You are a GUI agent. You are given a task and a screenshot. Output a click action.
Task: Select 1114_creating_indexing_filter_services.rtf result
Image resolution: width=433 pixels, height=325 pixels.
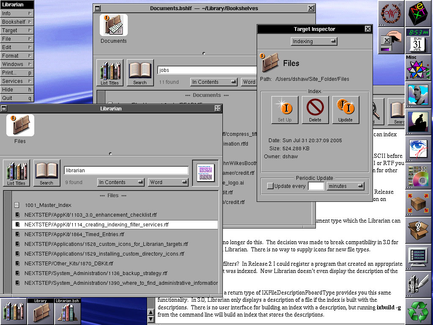[x=115, y=225]
